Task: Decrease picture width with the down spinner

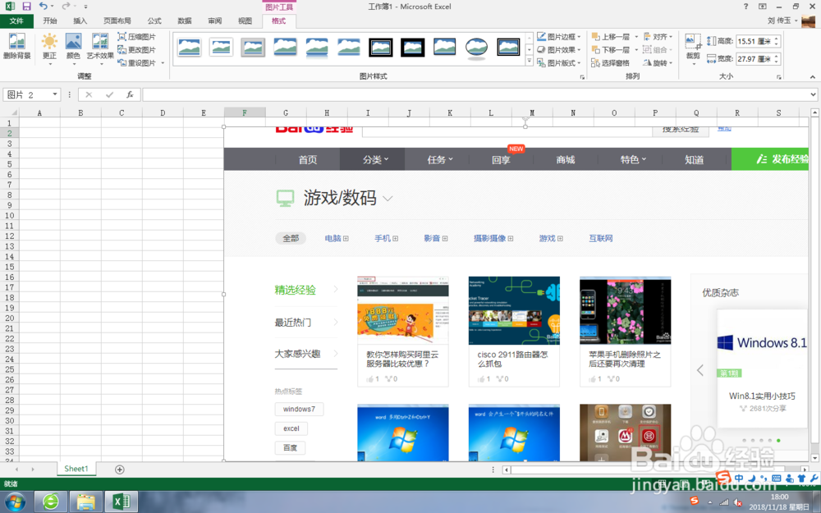Action: 777,62
